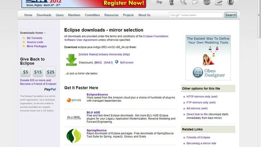The width and height of the screenshot is (261, 147).
Task: Click the BLU AGE logo image
Action: coord(74,118)
